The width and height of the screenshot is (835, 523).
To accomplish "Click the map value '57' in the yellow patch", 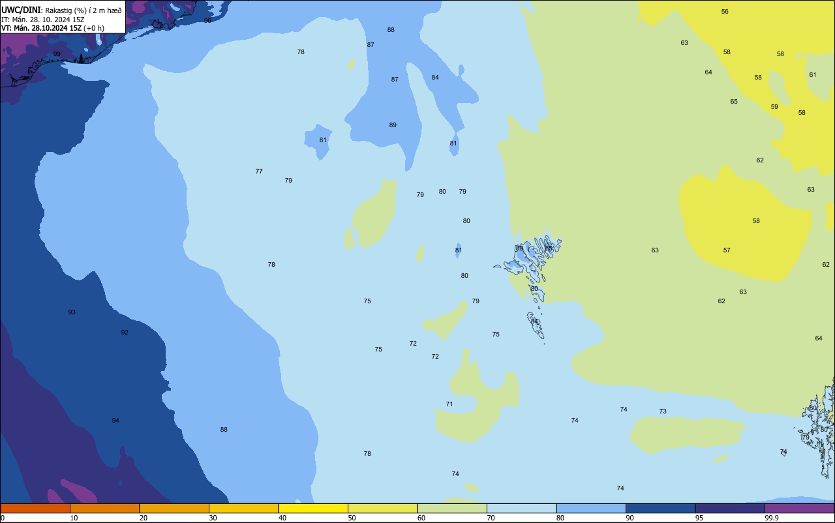I will click(x=727, y=250).
